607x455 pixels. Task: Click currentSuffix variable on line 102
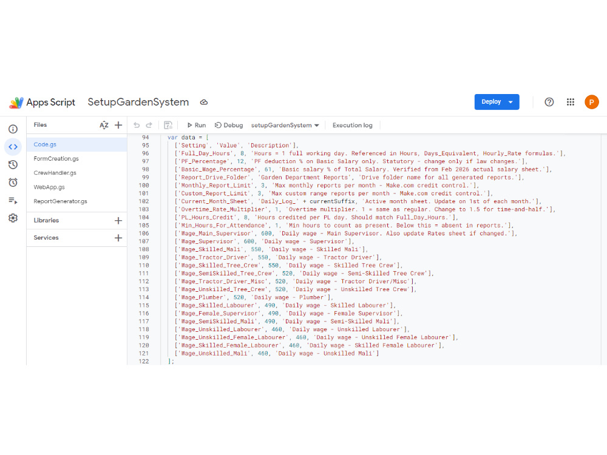332,201
